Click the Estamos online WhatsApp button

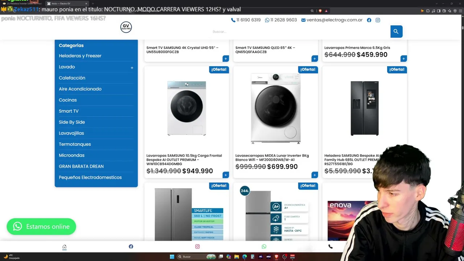[41, 227]
